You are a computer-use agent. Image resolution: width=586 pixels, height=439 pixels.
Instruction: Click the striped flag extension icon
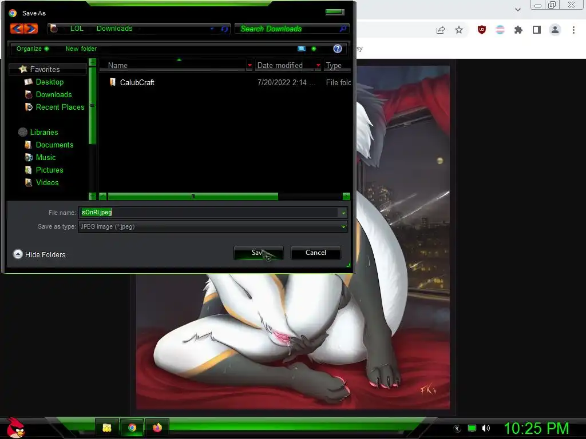[x=500, y=30]
